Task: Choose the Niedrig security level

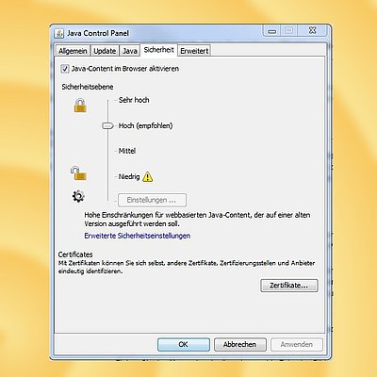Action: [129, 176]
